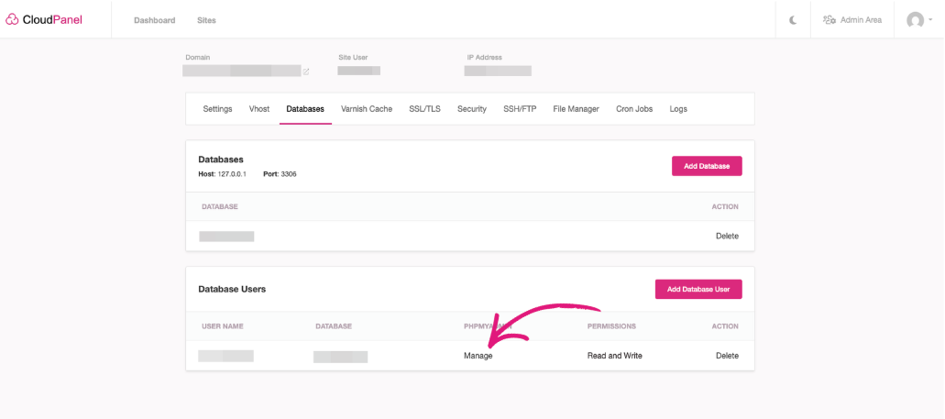945x419 pixels.
Task: Switch to the Vhost tab
Action: (259, 109)
